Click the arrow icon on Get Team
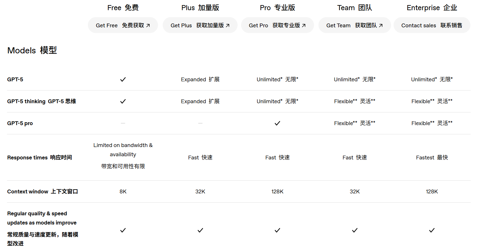Image resolution: width=478 pixels, height=248 pixels. tap(381, 26)
